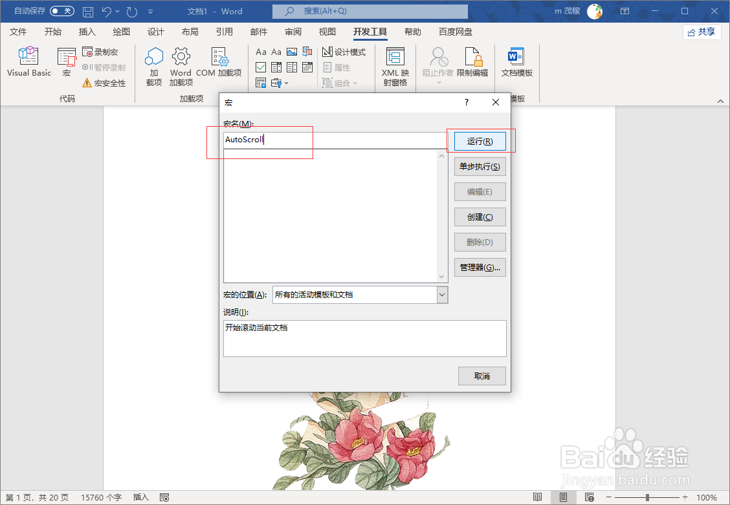Insert building block gallery content control
The image size is (730, 505).
(x=307, y=52)
